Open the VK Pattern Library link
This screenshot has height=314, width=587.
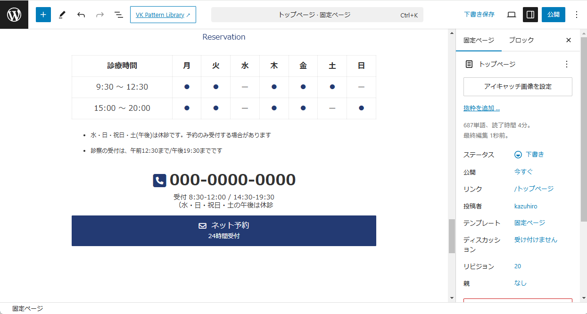coord(163,15)
